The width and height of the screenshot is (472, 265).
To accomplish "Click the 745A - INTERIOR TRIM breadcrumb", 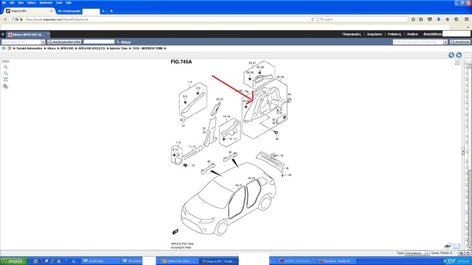I will (x=147, y=48).
